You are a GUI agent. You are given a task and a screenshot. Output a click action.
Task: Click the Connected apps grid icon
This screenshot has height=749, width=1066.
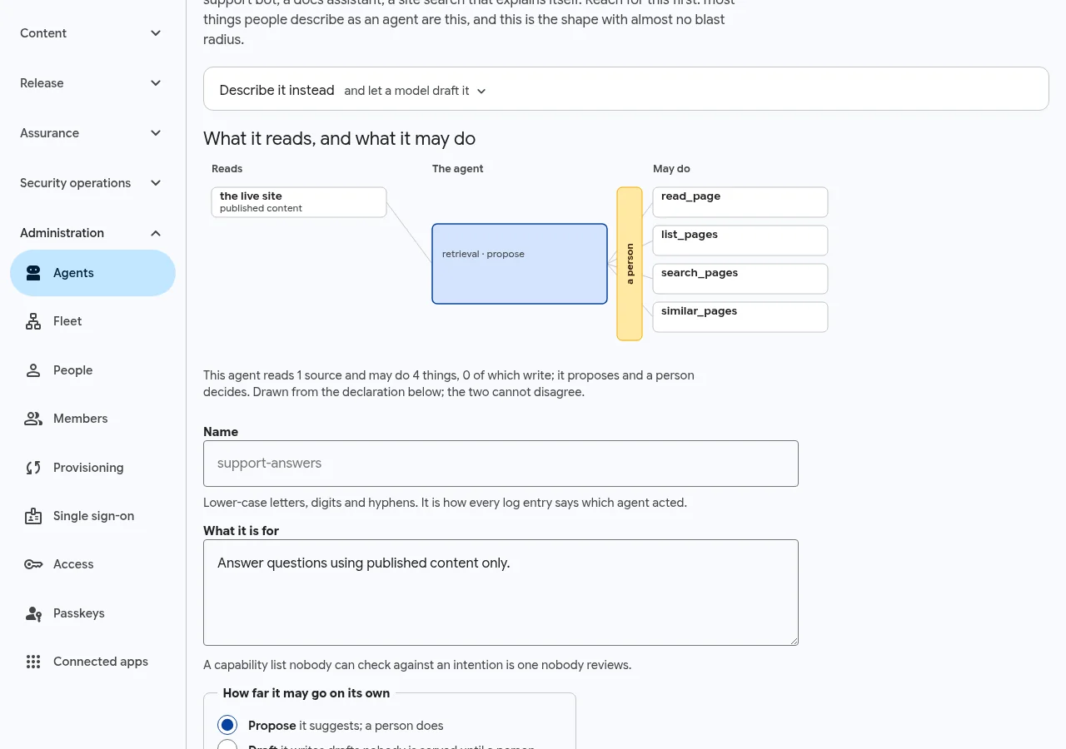pos(33,662)
